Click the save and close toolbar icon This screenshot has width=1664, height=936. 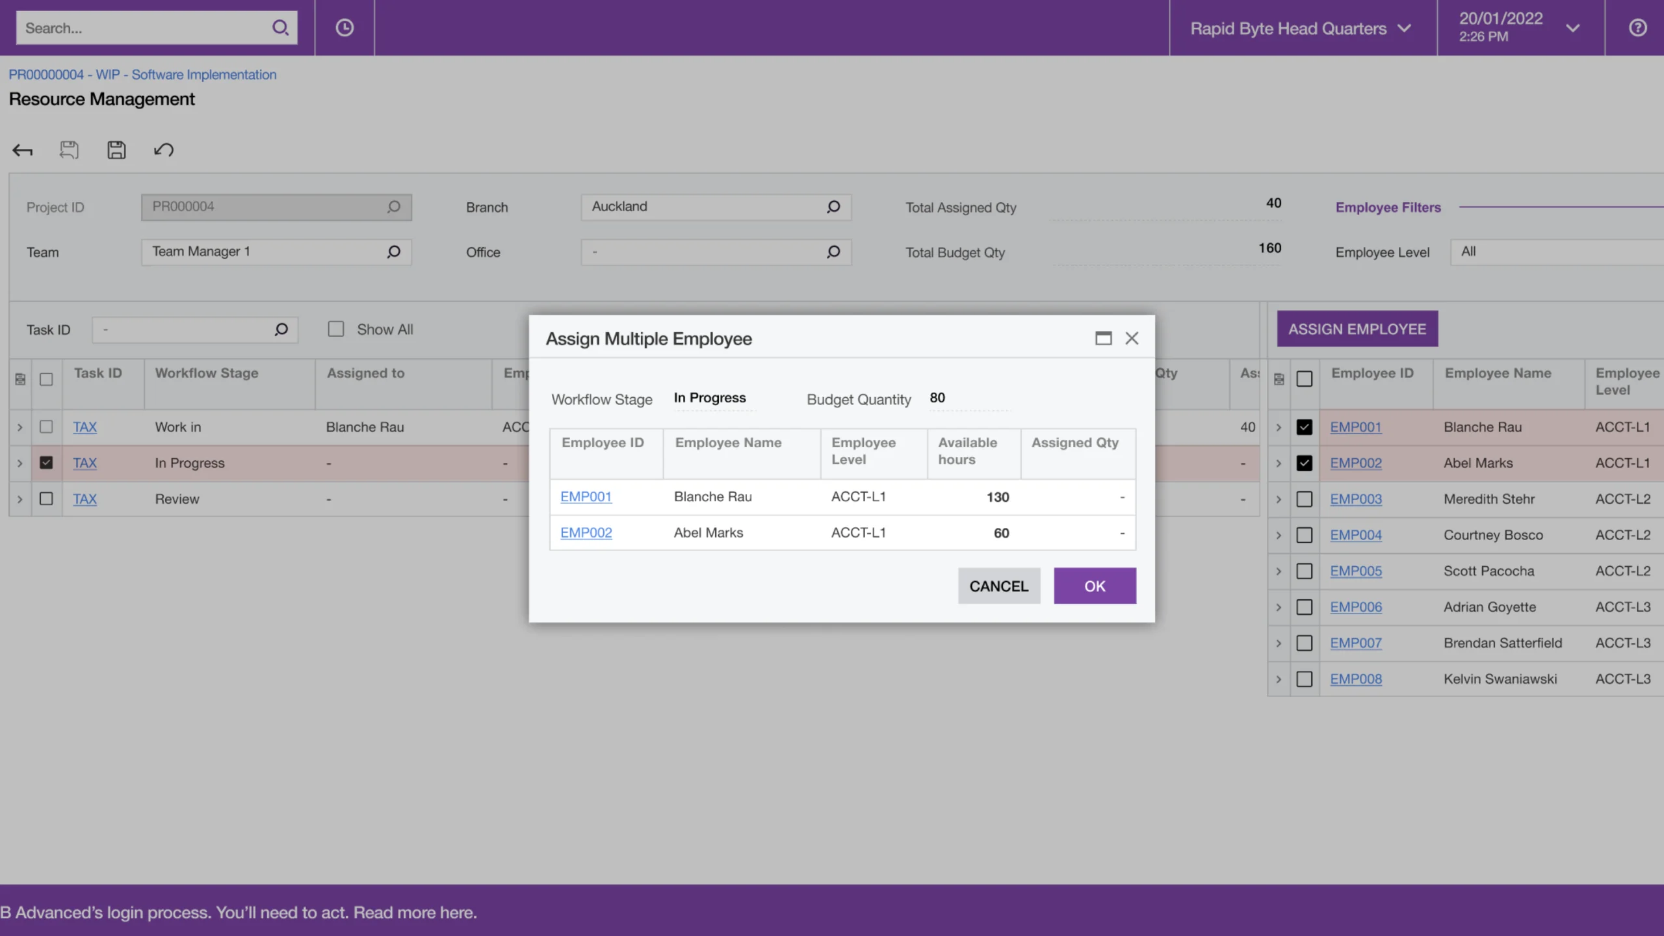[69, 150]
